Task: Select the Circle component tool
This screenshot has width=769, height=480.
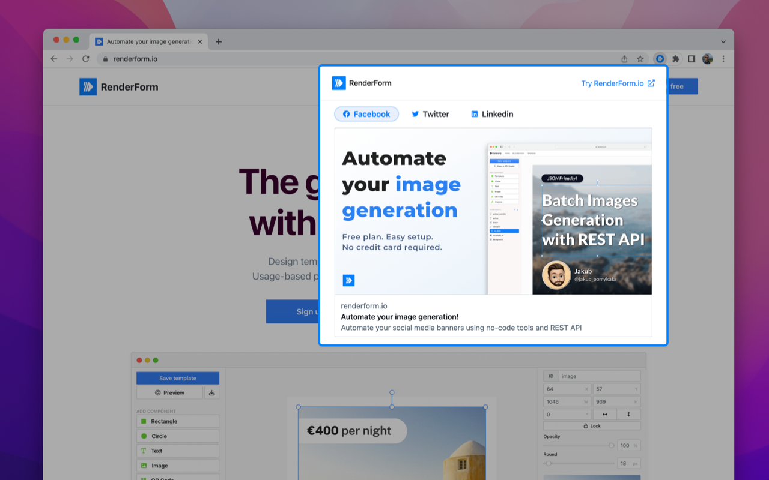Action: tap(177, 436)
